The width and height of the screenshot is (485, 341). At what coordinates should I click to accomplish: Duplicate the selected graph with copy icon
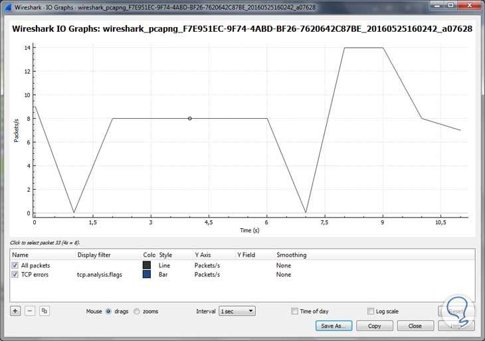tap(45, 310)
